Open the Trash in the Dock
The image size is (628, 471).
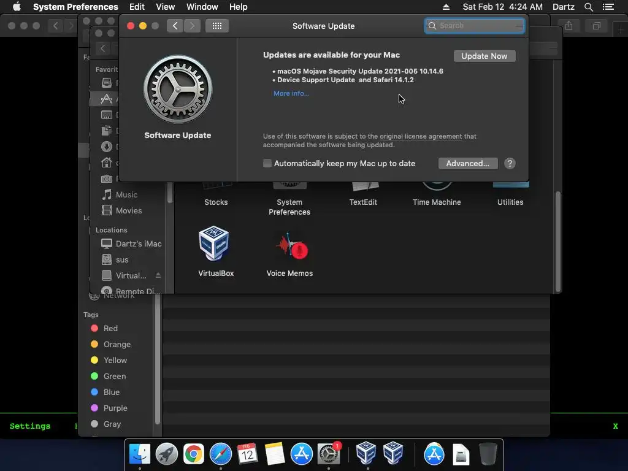pos(488,454)
